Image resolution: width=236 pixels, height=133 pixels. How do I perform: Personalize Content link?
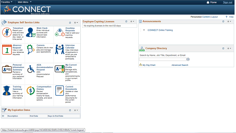(x=206, y=17)
